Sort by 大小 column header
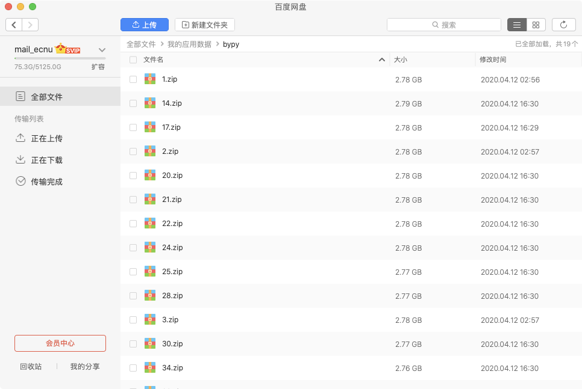Screen dimensions: 582x389 click(401, 60)
